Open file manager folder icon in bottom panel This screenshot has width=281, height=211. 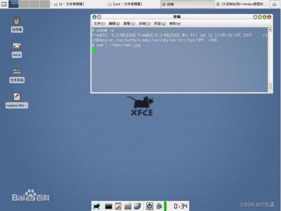pyautogui.click(x=128, y=206)
